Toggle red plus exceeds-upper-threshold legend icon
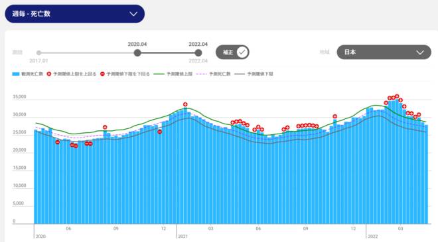Image resolution: width=438 pixels, height=242 pixels. pos(49,74)
